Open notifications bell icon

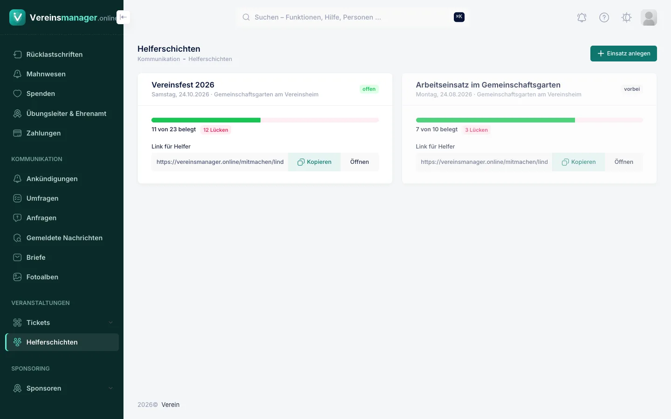[582, 18]
